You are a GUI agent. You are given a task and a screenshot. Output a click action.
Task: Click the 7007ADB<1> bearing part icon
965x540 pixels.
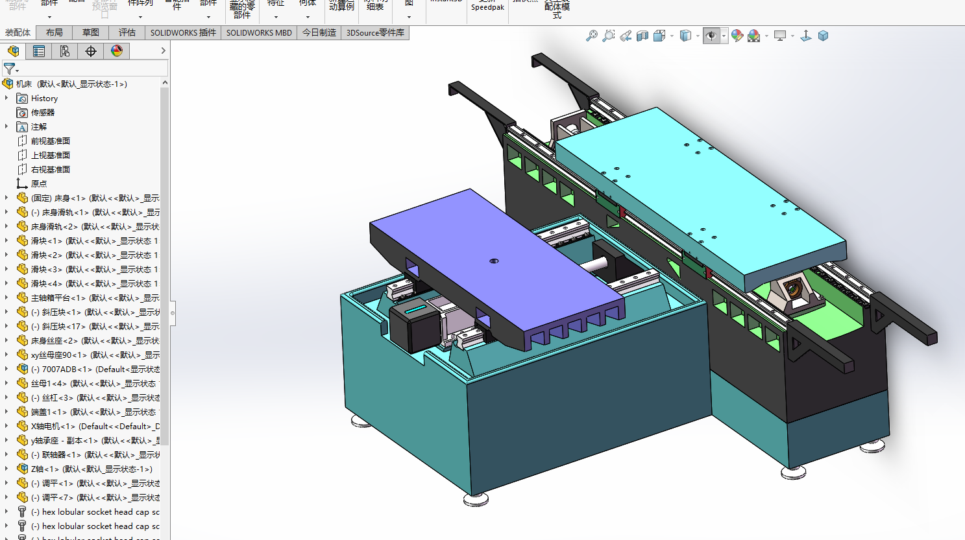[x=22, y=370]
